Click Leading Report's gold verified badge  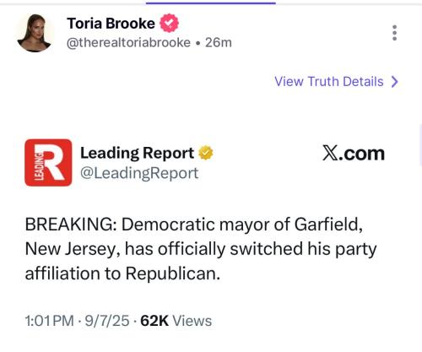pos(206,153)
